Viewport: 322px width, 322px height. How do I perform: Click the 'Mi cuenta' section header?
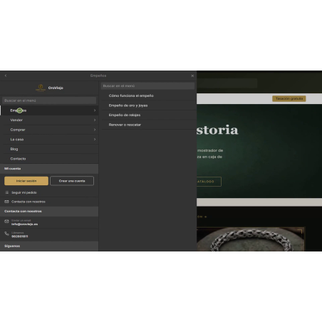point(49,169)
